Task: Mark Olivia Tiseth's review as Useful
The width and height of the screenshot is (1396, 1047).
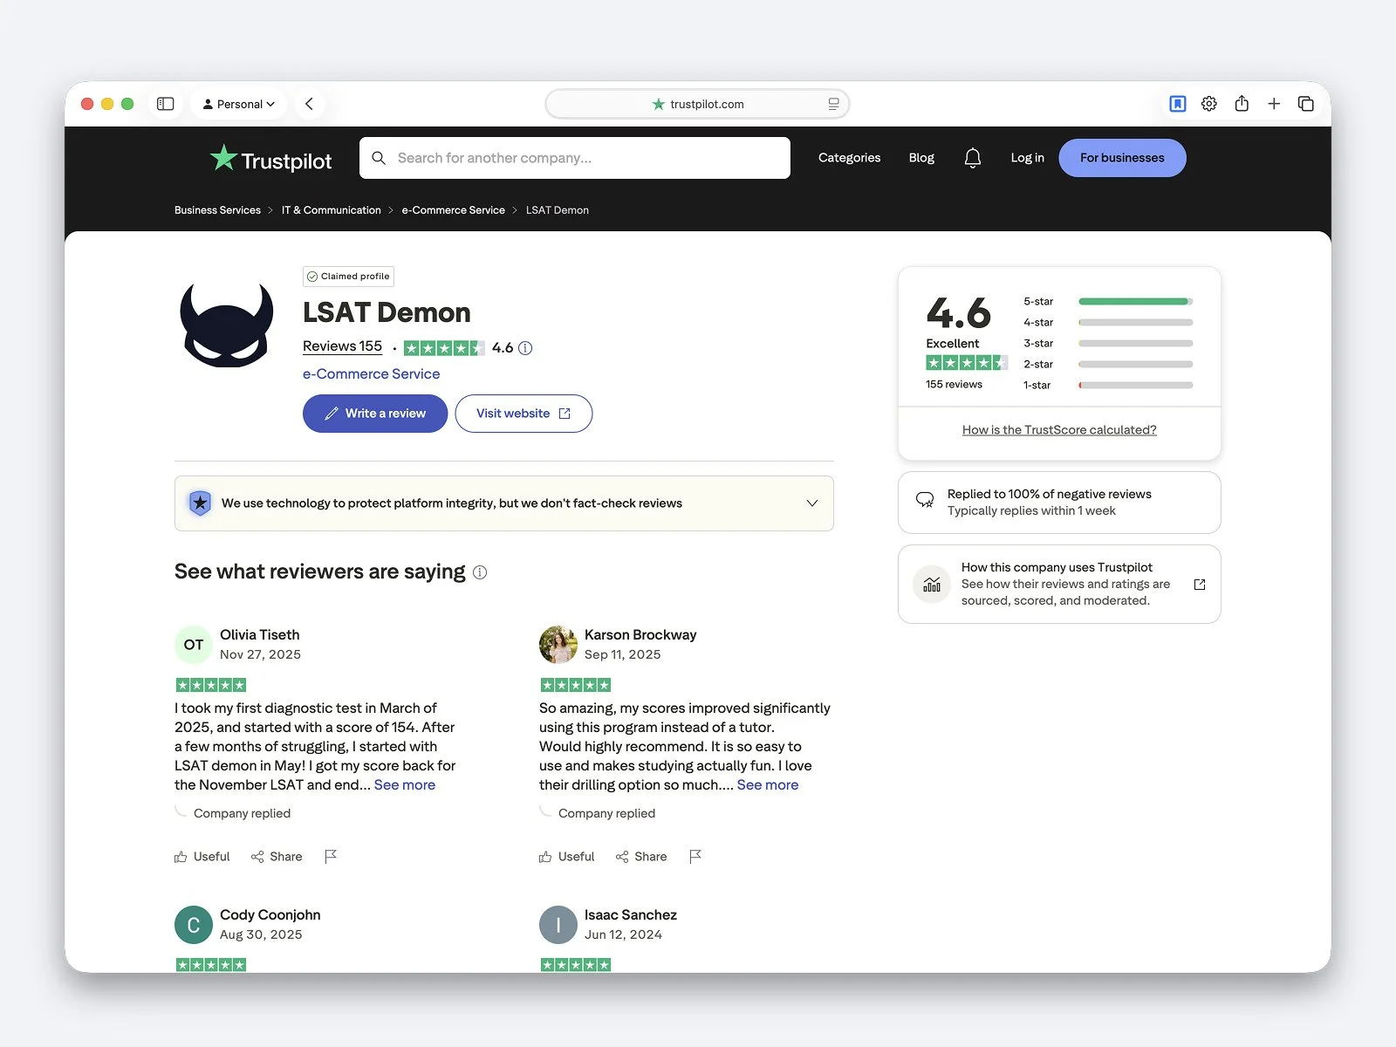Action: pos(202,857)
